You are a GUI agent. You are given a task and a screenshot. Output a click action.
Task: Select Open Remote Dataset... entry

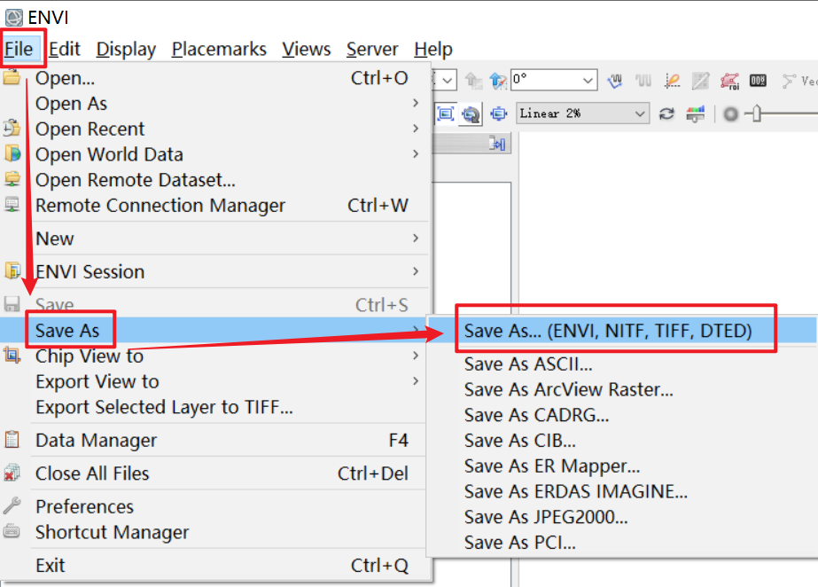[216, 180]
